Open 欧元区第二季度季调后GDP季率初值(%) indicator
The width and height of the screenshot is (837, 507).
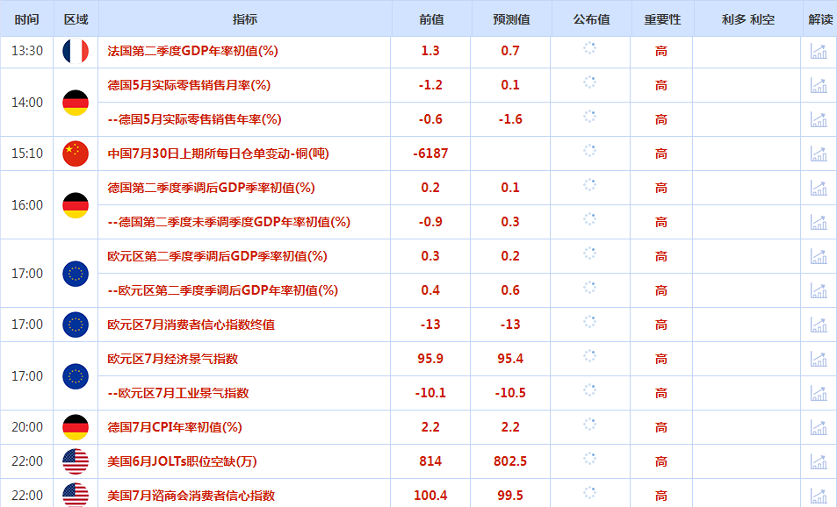[217, 256]
